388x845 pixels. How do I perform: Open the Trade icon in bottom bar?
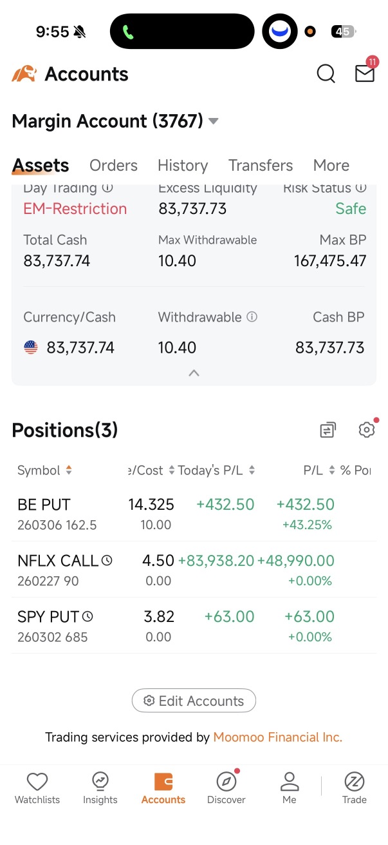click(x=355, y=781)
